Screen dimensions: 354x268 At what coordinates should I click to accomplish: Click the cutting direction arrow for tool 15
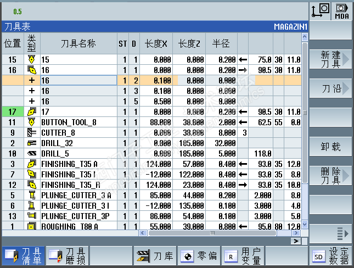click(243, 60)
